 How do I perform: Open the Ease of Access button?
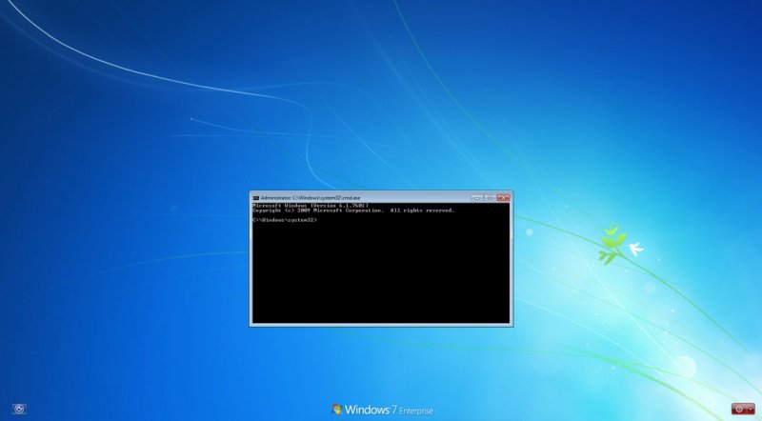(x=19, y=409)
